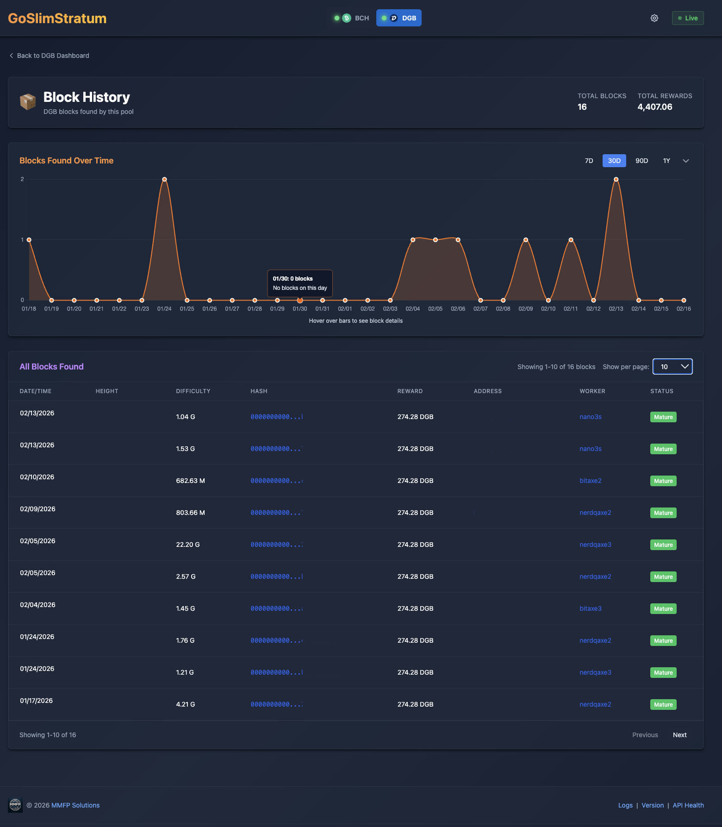This screenshot has width=722, height=827.
Task: Open hash link for 682.63 M block
Action: (x=277, y=481)
